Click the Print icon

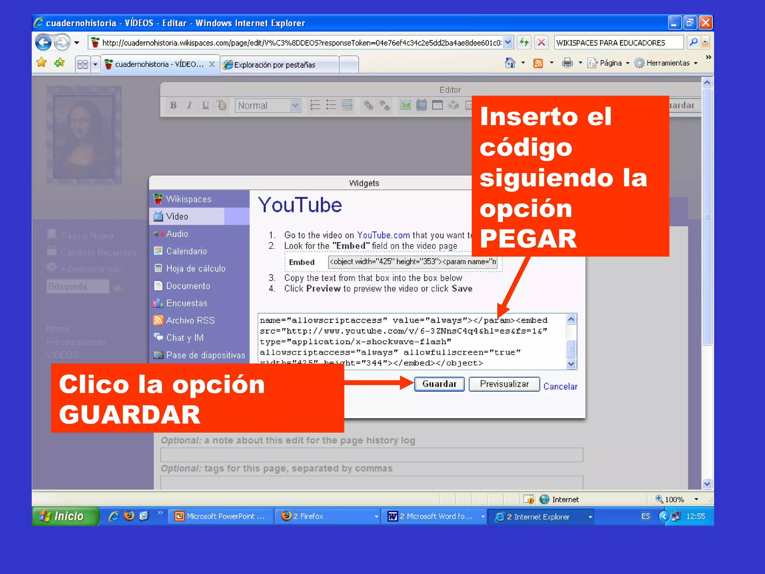pos(567,63)
